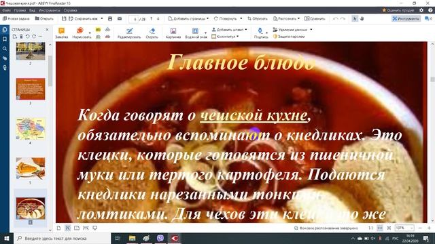This screenshot has height=244, width=435.
Task: Go to the previous page with the up arrow
Action: click(x=151, y=18)
